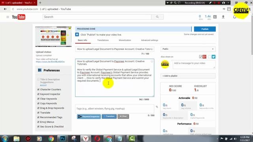Click the CHECKLIST count
The height and width of the screenshot is (142, 253).
point(196,90)
